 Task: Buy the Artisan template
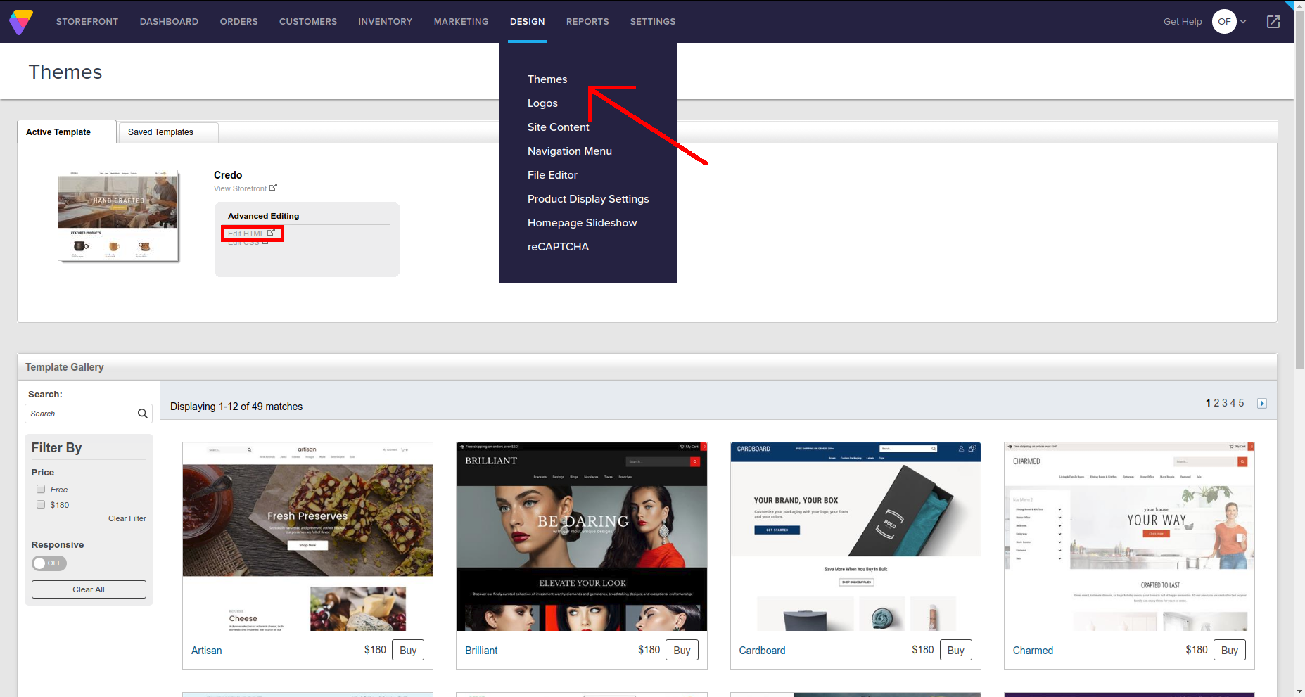(x=408, y=650)
